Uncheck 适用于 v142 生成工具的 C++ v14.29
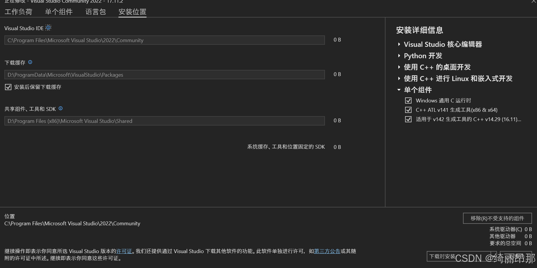This screenshot has height=268, width=537. point(408,119)
